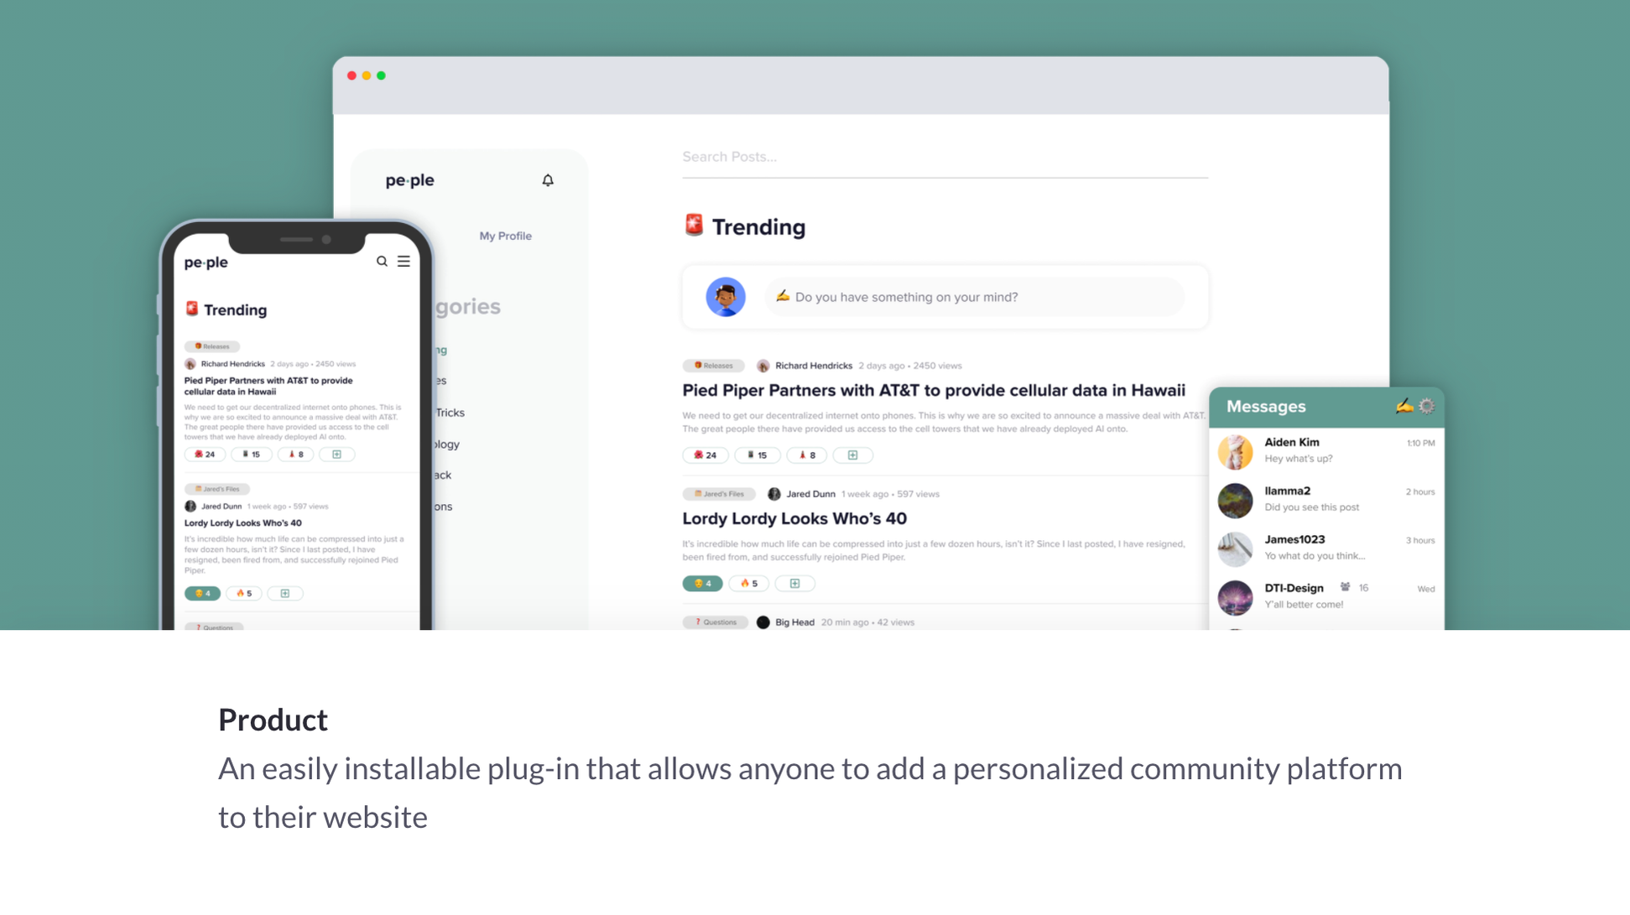Open Messages settings gear icon

pos(1427,407)
